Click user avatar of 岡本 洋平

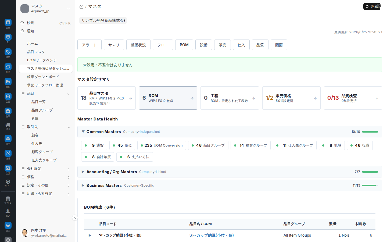(25, 233)
